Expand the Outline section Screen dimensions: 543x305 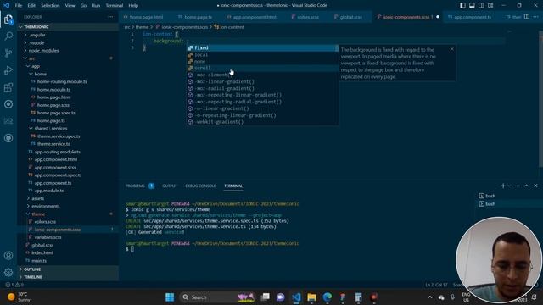[32, 269]
